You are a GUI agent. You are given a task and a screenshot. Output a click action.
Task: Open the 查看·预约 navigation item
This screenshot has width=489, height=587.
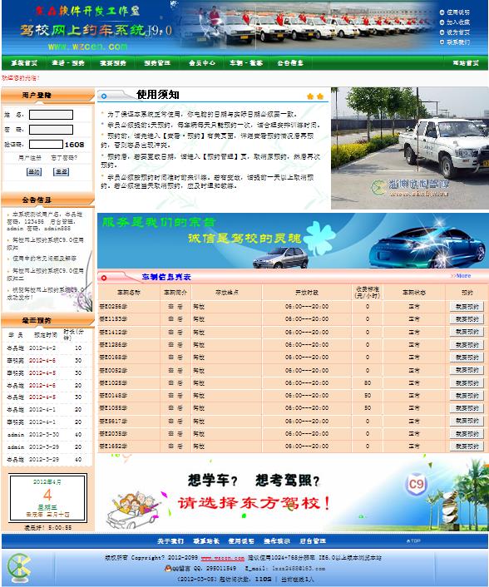tap(68, 63)
